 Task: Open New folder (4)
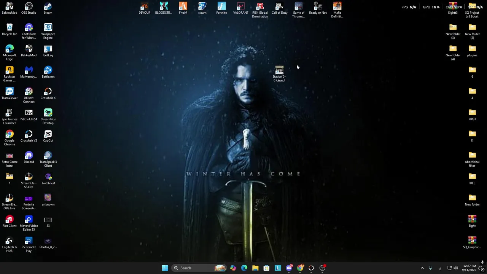(x=453, y=53)
